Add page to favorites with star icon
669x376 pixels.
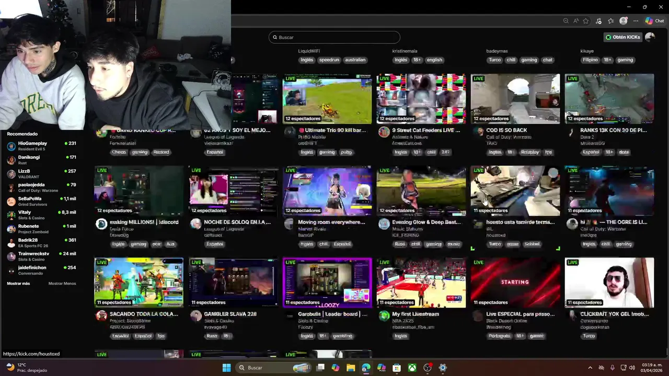coord(586,21)
